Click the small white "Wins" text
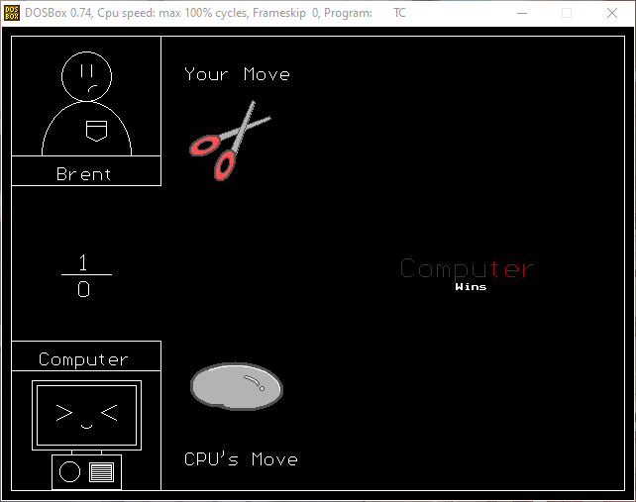636x502 pixels. (x=471, y=287)
